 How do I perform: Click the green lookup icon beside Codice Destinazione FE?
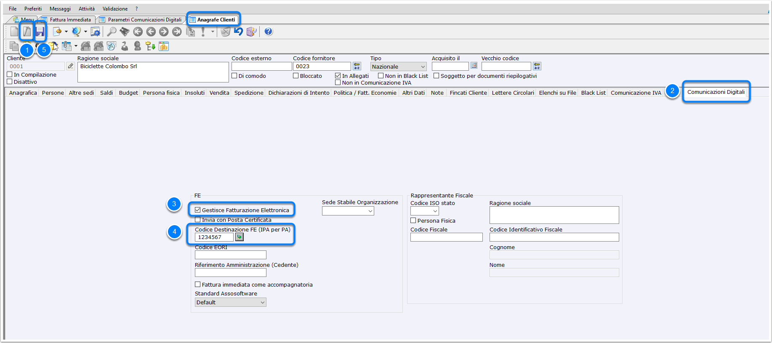240,237
